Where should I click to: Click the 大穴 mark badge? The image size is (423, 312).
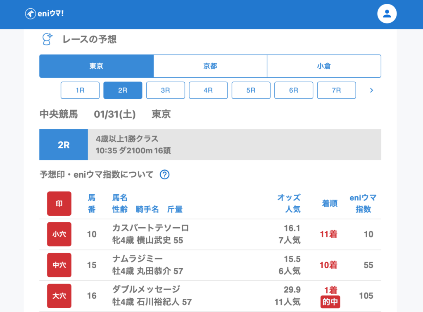pos(59,296)
